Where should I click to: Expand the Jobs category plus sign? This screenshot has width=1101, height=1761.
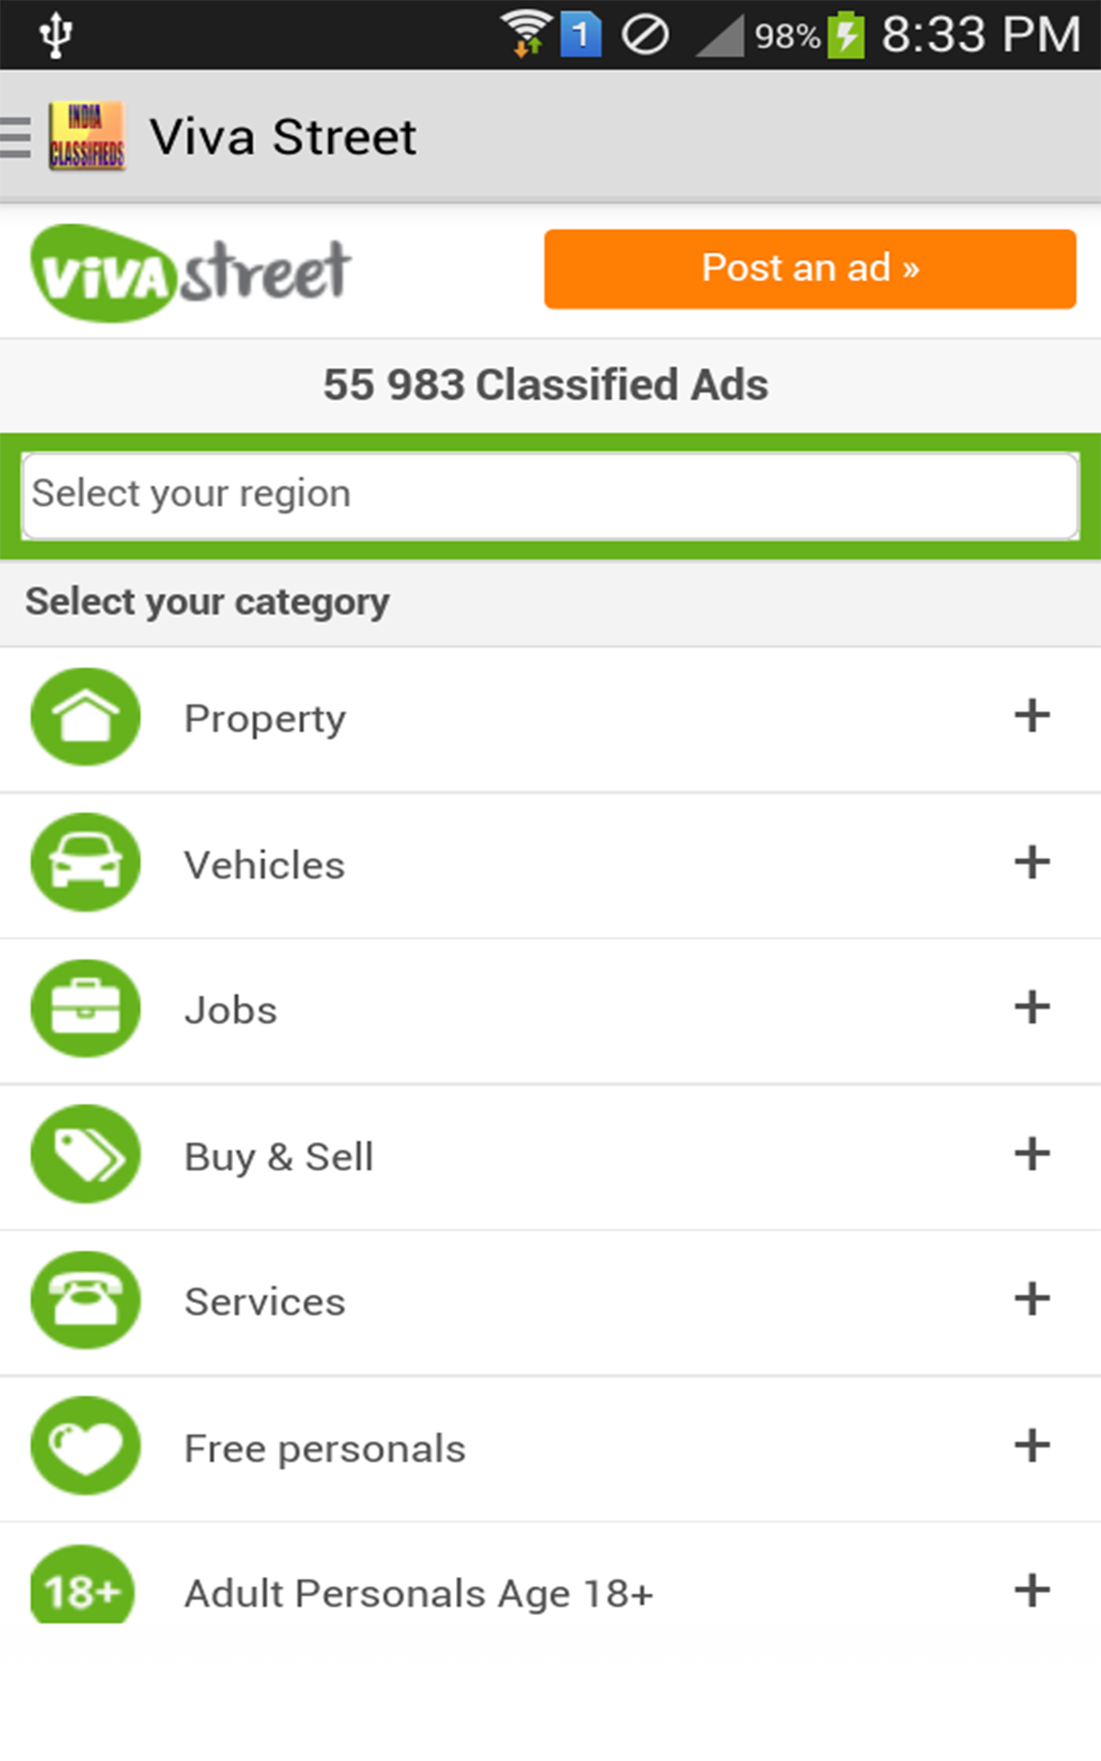pyautogui.click(x=1031, y=1008)
